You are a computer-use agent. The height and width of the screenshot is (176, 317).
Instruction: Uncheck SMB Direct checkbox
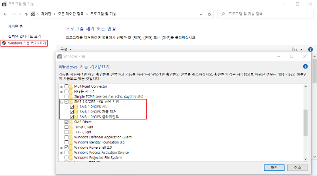67,122
